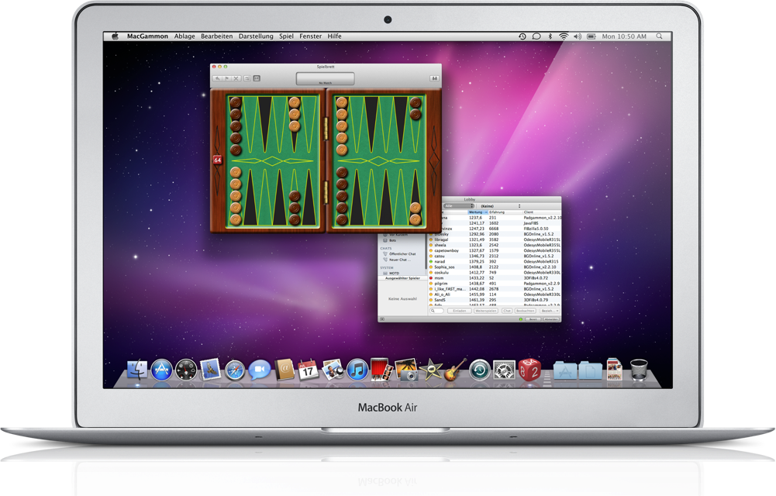
Task: Open the Bezieh... dropdown in Lobby
Action: (550, 311)
